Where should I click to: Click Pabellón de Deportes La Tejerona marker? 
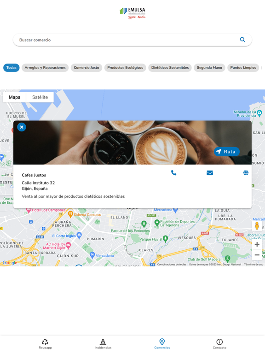click(x=157, y=223)
